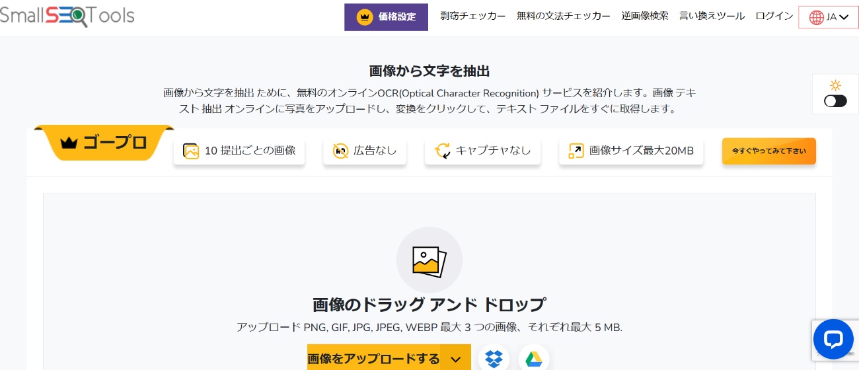Click the picture icon in drop zone
859x370 pixels.
[x=429, y=260]
